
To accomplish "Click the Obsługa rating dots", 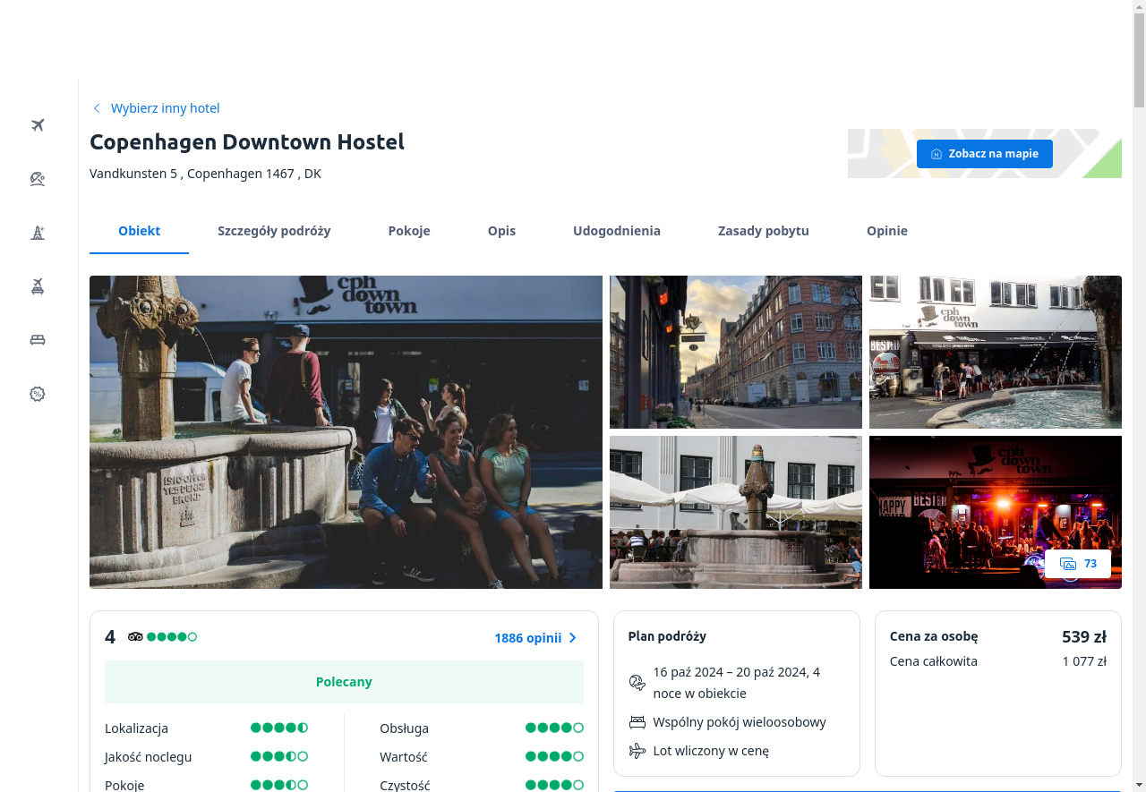I will pos(554,728).
